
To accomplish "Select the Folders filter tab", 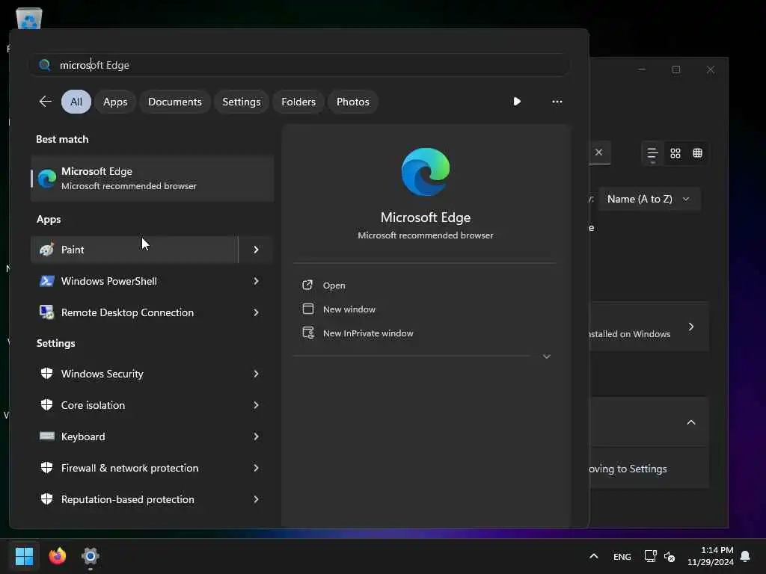I will coord(298,102).
